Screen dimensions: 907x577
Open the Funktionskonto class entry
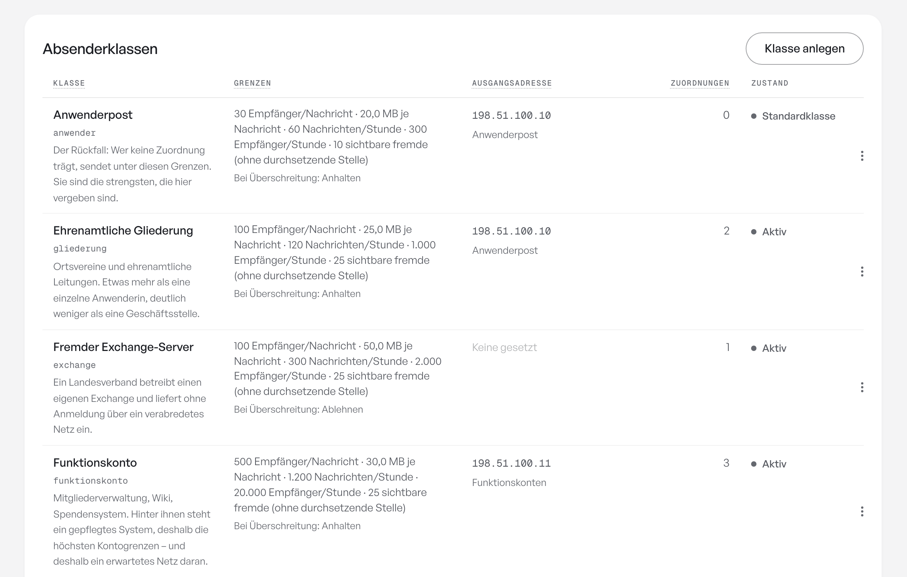(95, 463)
